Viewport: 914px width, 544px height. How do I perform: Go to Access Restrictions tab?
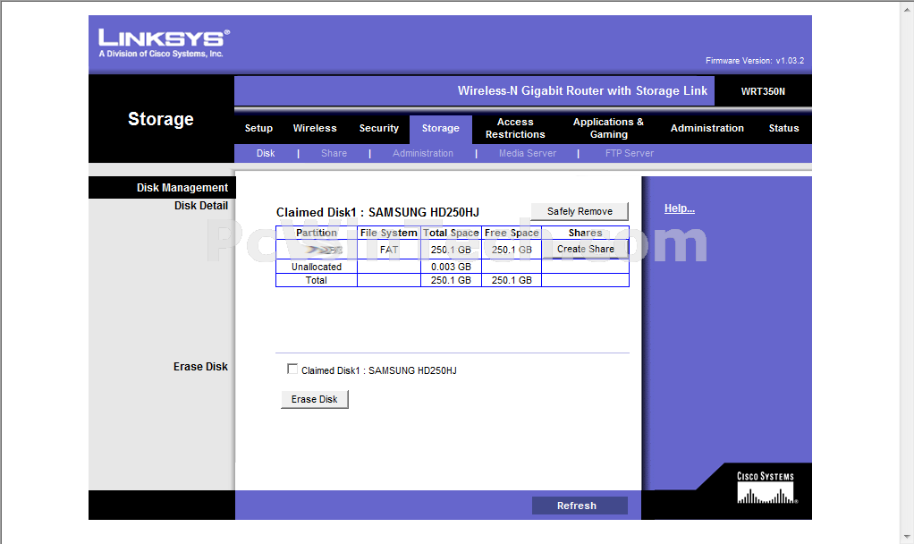click(x=515, y=128)
